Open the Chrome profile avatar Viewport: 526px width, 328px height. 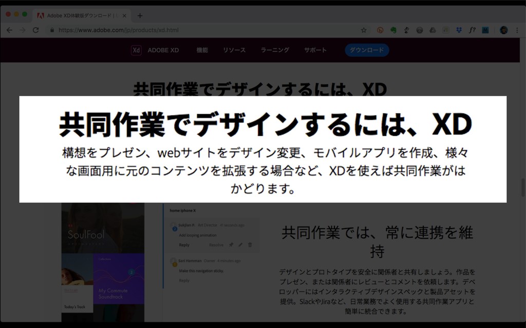coord(503,30)
